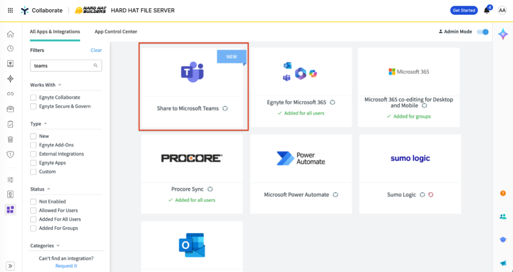Open the Microsoft Power Automate card
Screen dimensions: 513x272
(x=301, y=174)
